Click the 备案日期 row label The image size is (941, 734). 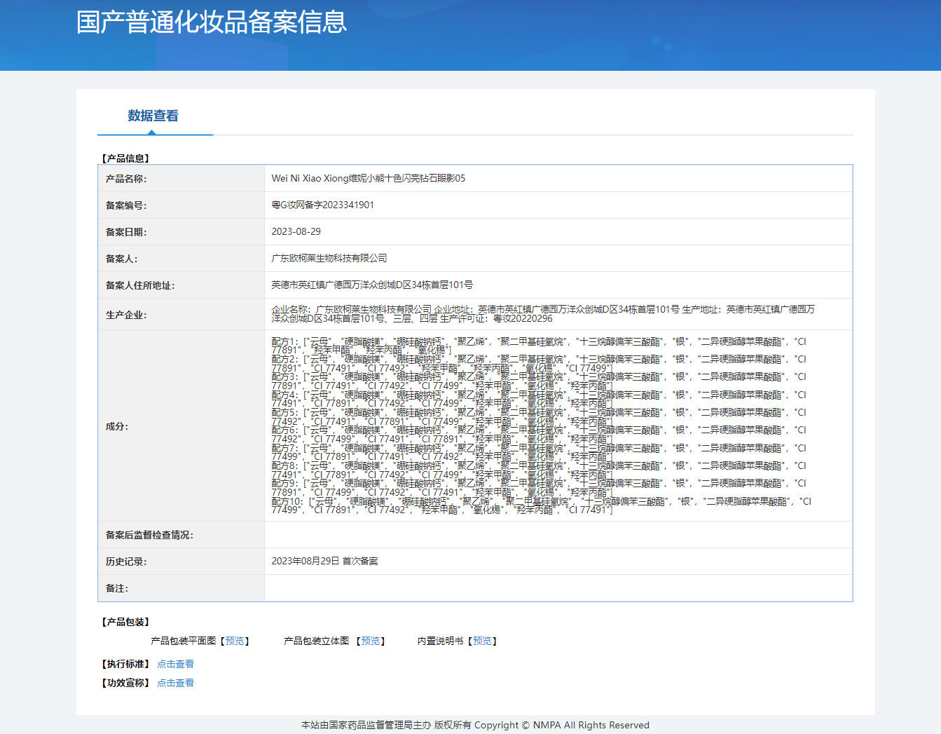point(126,232)
